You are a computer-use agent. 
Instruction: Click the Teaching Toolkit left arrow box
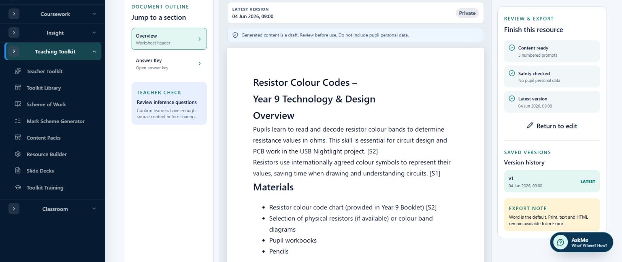point(14,51)
